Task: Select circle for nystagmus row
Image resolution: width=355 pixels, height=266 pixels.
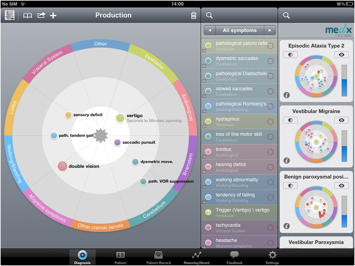Action: [x=270, y=121]
